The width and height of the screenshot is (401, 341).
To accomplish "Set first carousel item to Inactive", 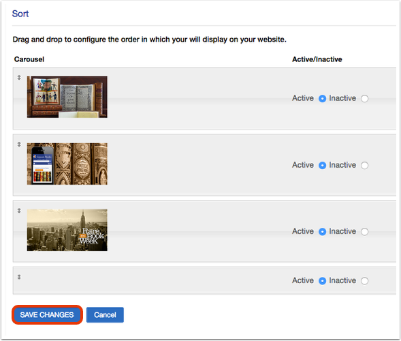I will click(364, 99).
